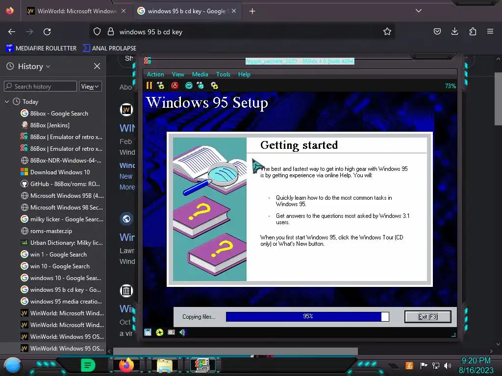Click the clock showing 9:20 PM
The width and height of the screenshot is (502, 376).
click(476, 360)
